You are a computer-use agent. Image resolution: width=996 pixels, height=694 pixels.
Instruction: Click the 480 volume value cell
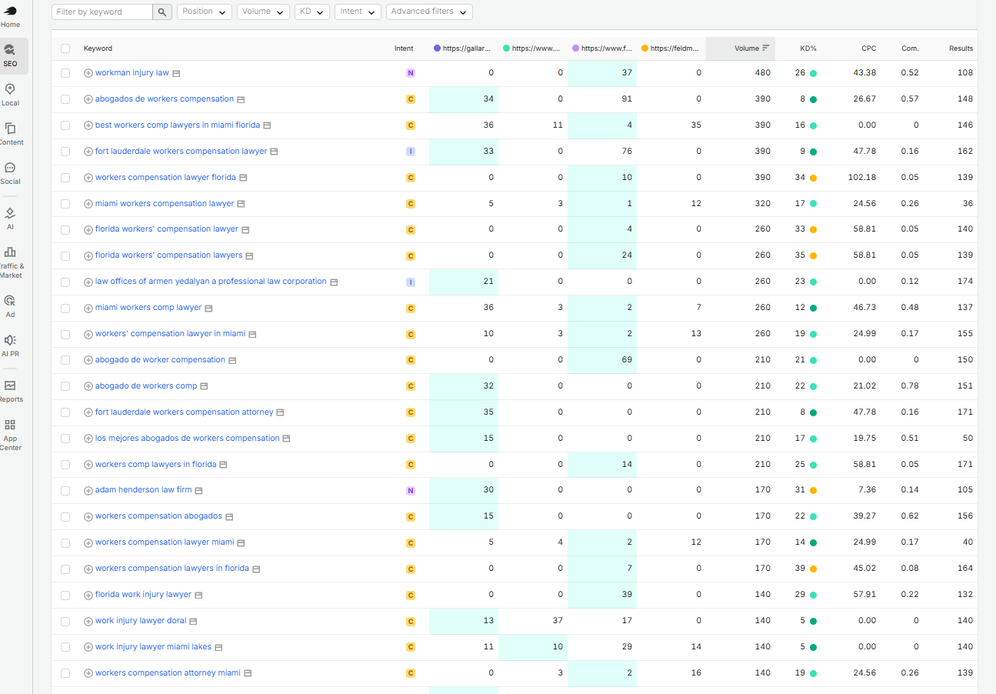point(762,73)
